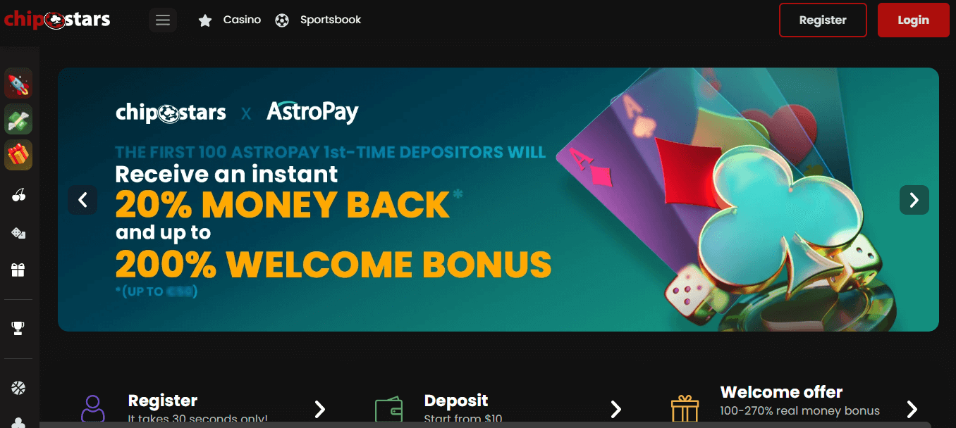Select the basketball sports icon
Image resolution: width=956 pixels, height=428 pixels.
19,387
